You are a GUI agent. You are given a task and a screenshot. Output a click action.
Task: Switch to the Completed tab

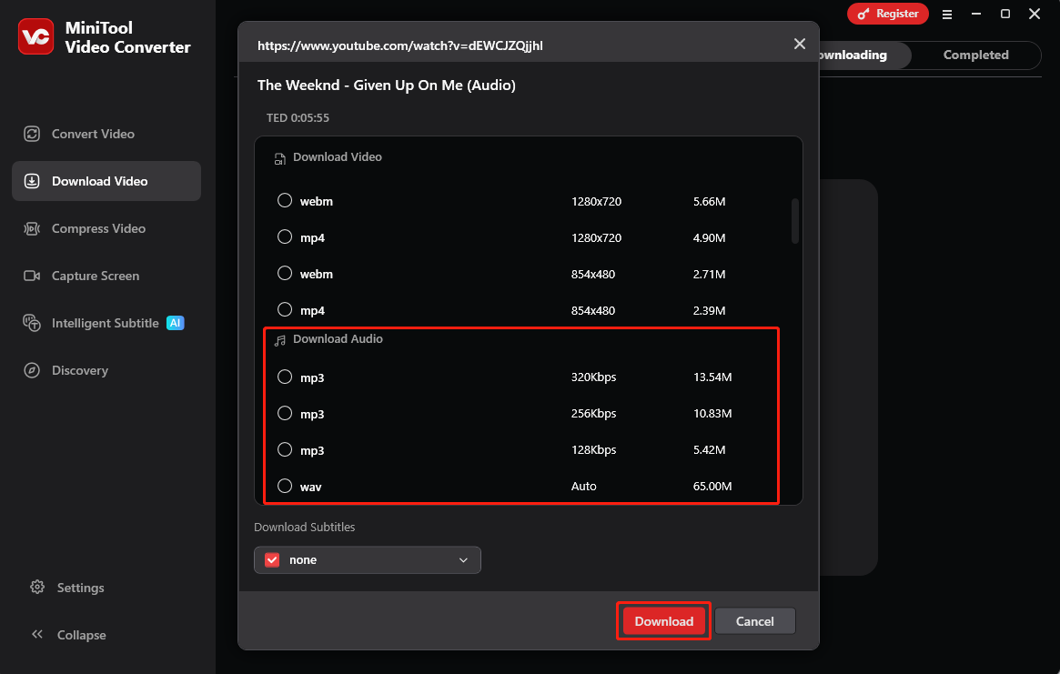point(975,55)
